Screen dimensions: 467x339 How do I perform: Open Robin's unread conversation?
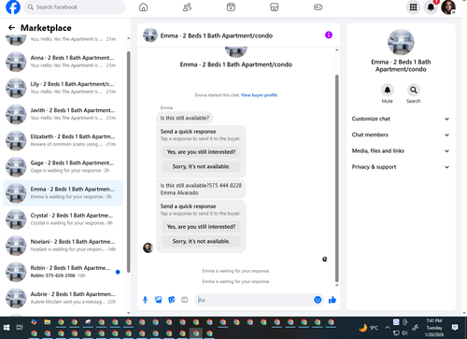(x=63, y=272)
